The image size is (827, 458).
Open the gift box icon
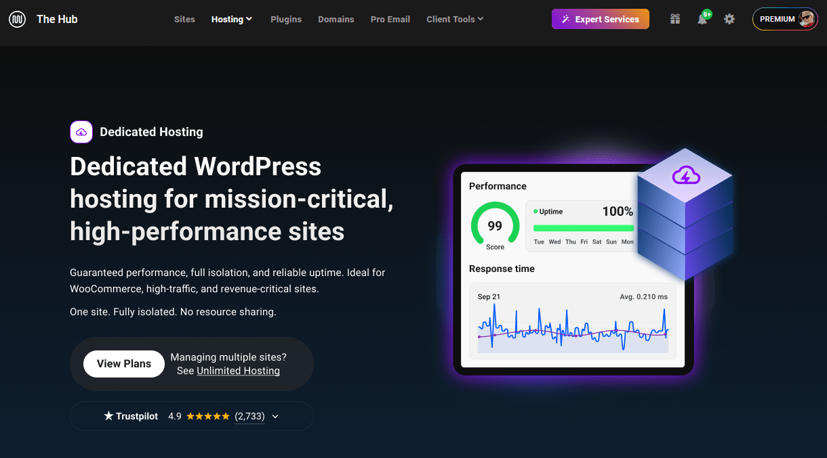tap(674, 19)
